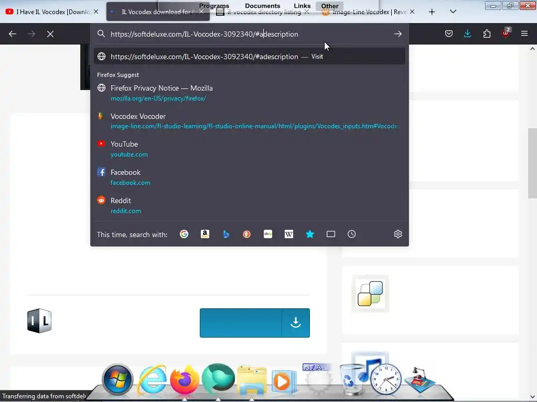The width and height of the screenshot is (537, 402).
Task: Close the Image-Line Vocodex review tab
Action: [x=412, y=12]
